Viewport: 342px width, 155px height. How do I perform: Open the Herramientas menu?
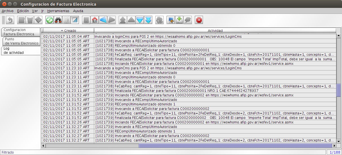click(x=58, y=11)
